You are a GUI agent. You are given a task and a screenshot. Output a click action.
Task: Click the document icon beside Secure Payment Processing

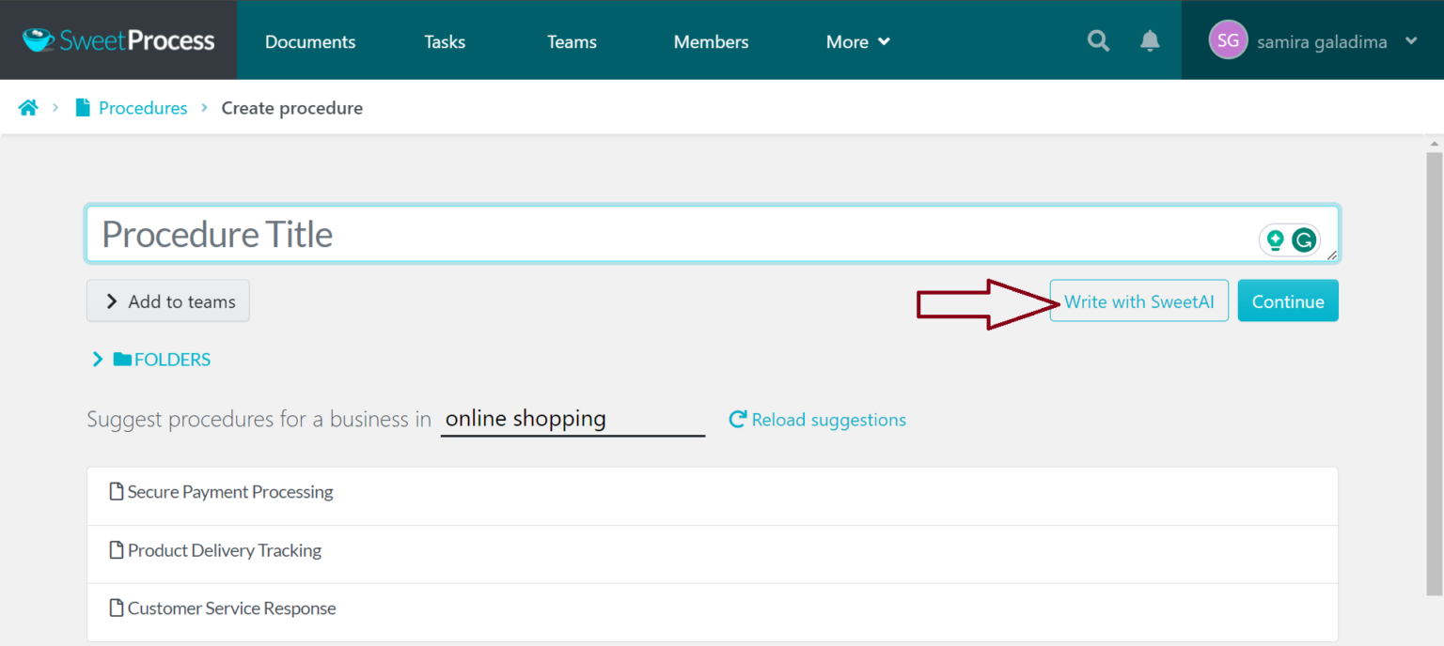click(x=117, y=491)
